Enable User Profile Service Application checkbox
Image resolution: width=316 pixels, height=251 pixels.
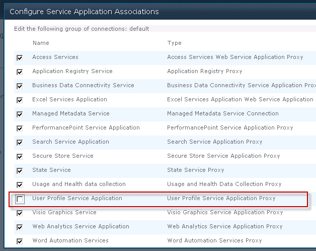click(x=20, y=200)
